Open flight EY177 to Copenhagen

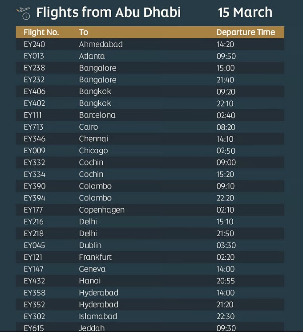(x=150, y=210)
